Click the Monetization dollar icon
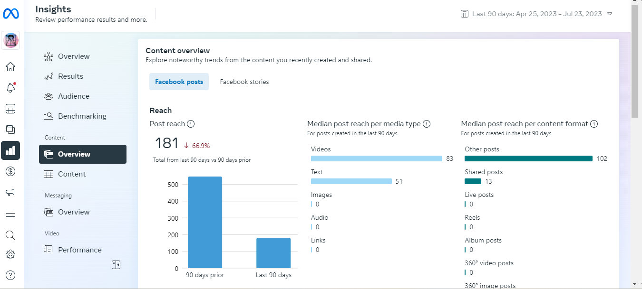This screenshot has height=289, width=642. [10, 171]
